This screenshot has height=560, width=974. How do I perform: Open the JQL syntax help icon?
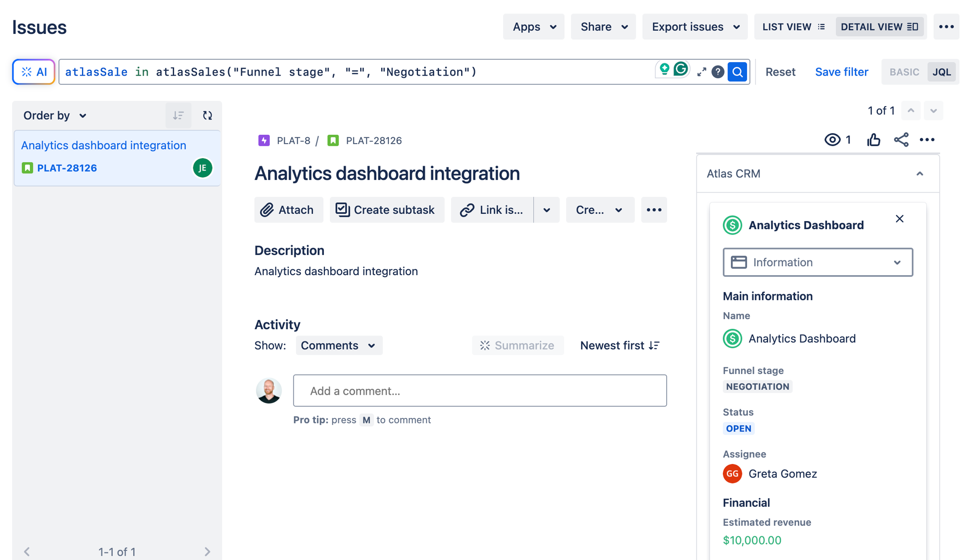pos(717,72)
